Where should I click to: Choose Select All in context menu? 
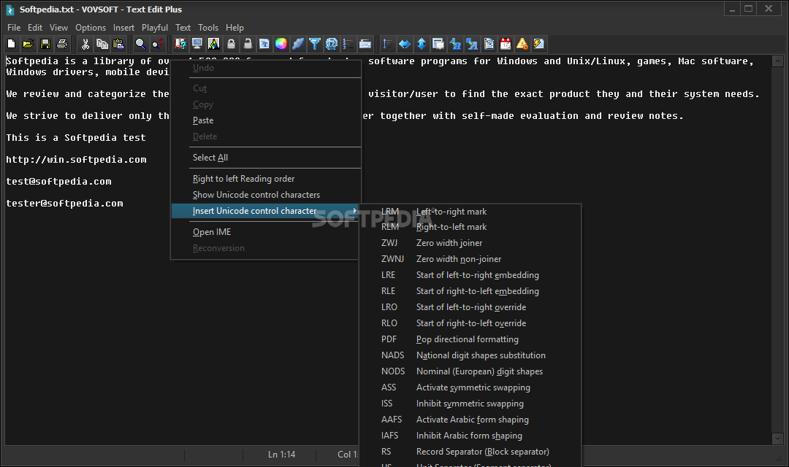click(266, 158)
